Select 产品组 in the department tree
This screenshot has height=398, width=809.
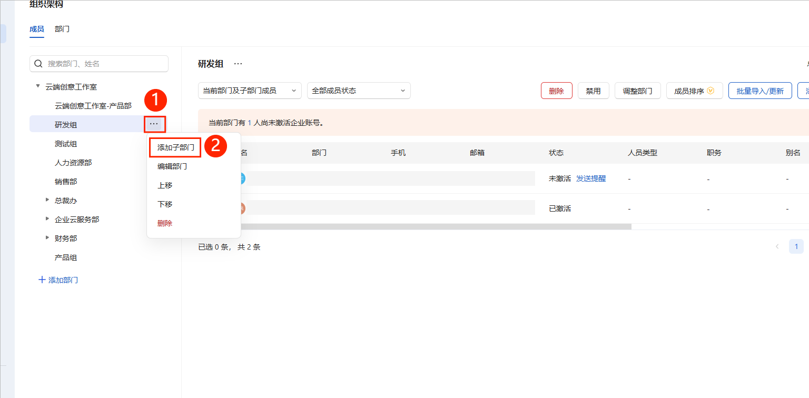point(66,257)
